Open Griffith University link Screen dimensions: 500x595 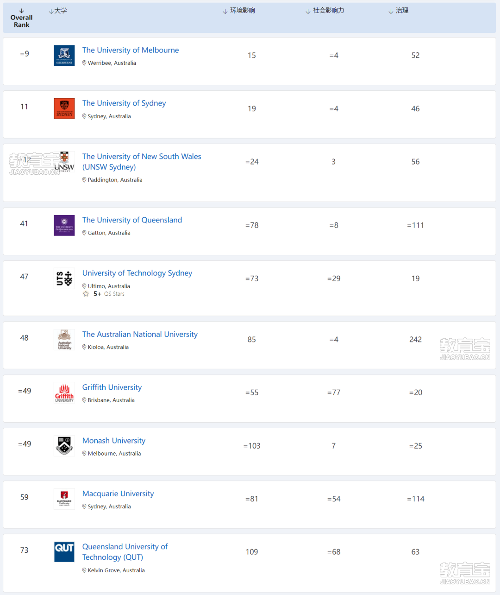112,387
